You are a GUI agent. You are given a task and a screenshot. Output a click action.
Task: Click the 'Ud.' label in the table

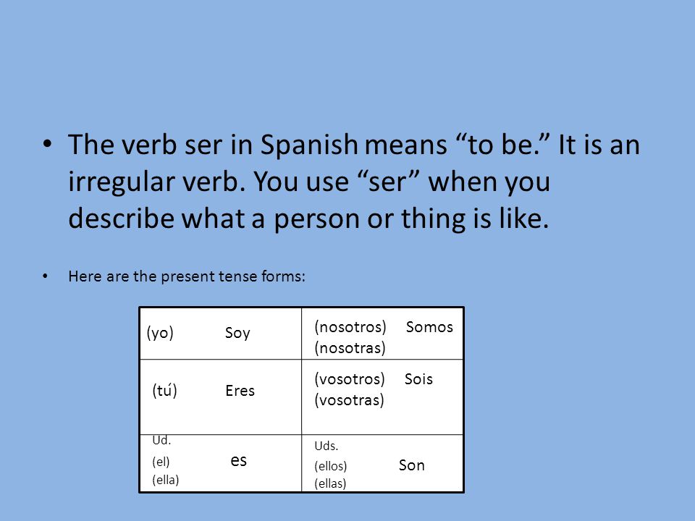pyautogui.click(x=161, y=441)
